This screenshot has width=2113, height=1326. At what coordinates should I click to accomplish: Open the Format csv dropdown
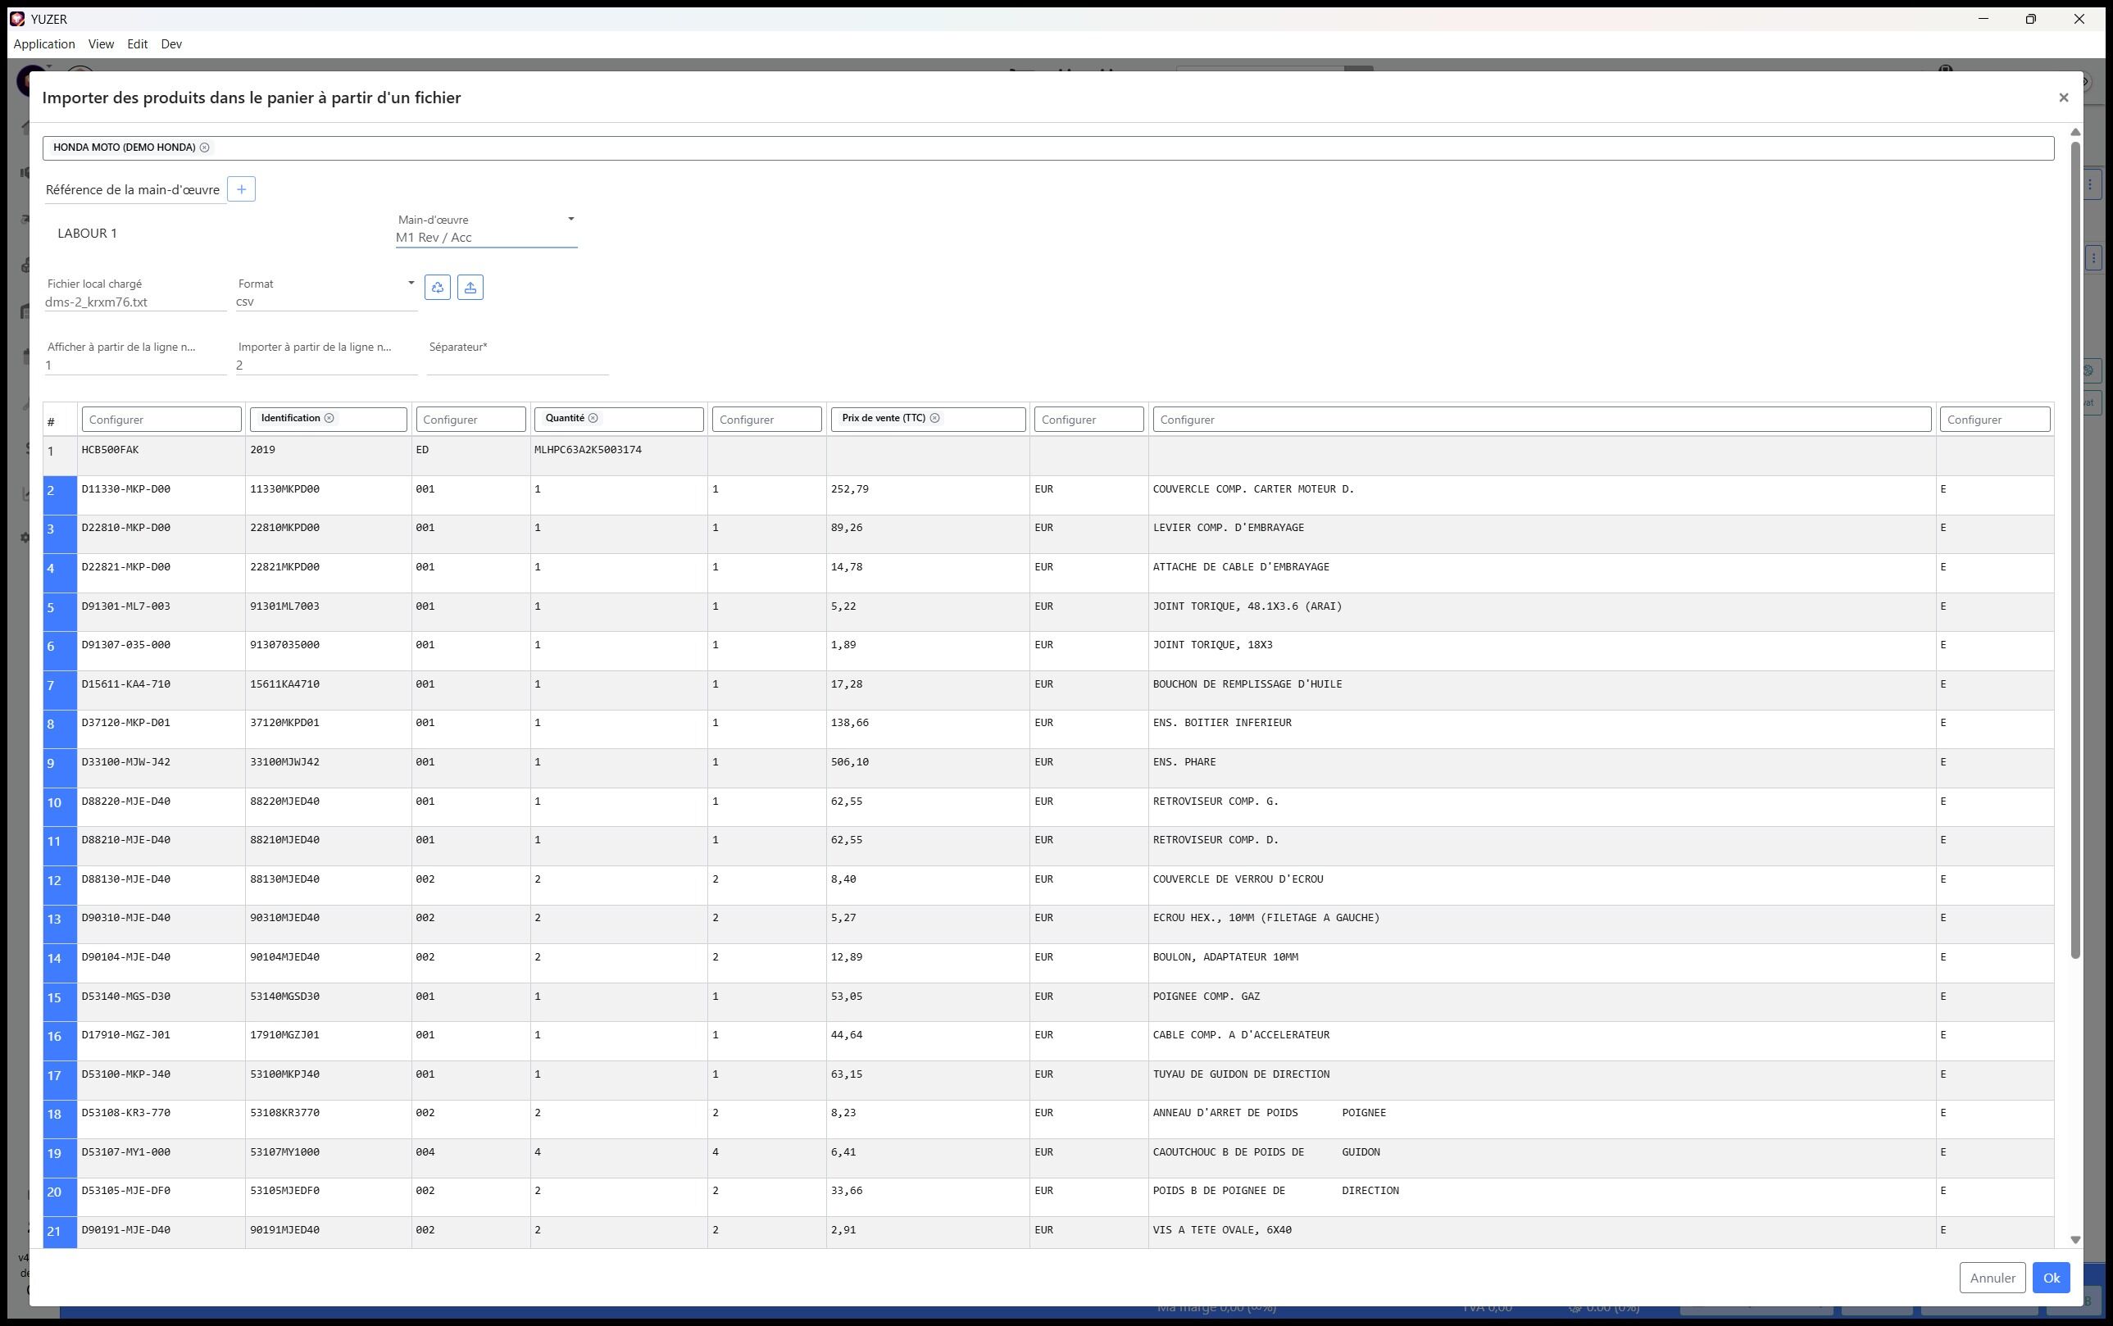[411, 284]
